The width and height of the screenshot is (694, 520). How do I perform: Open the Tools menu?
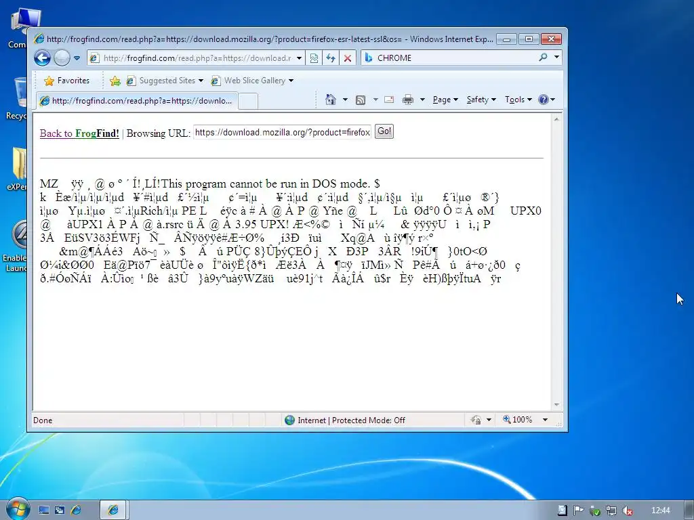tap(518, 100)
